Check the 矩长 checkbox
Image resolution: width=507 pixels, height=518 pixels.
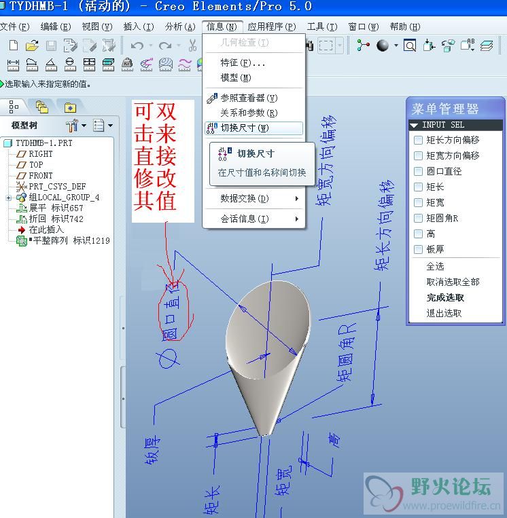click(419, 187)
